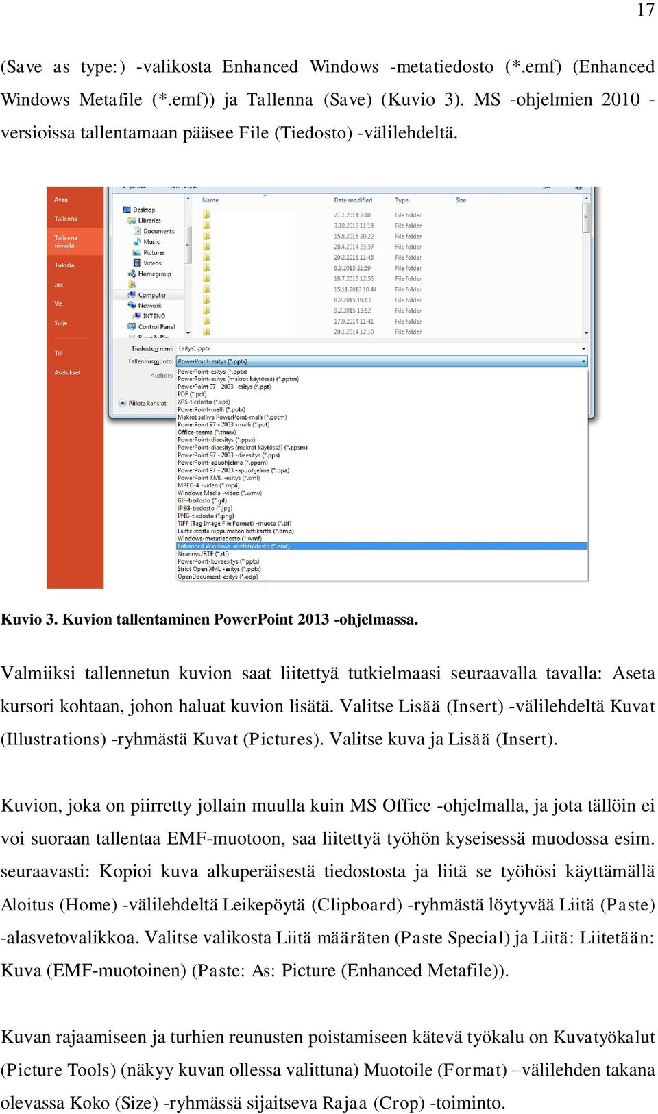Click the Tiedoston nimi filename field
This screenshot has width=658, height=1114.
coord(382,349)
